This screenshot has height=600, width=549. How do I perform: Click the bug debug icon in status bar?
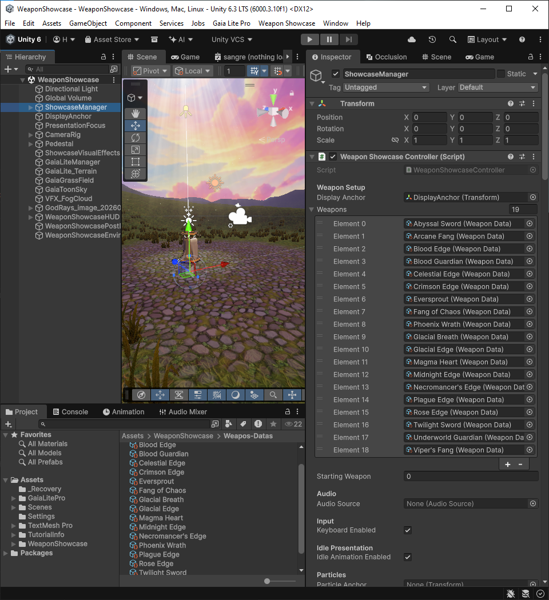tap(510, 594)
